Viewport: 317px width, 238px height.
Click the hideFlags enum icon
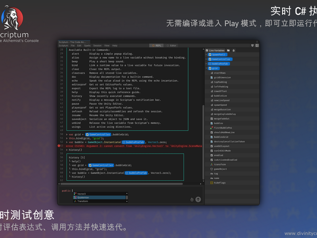coord(212,183)
